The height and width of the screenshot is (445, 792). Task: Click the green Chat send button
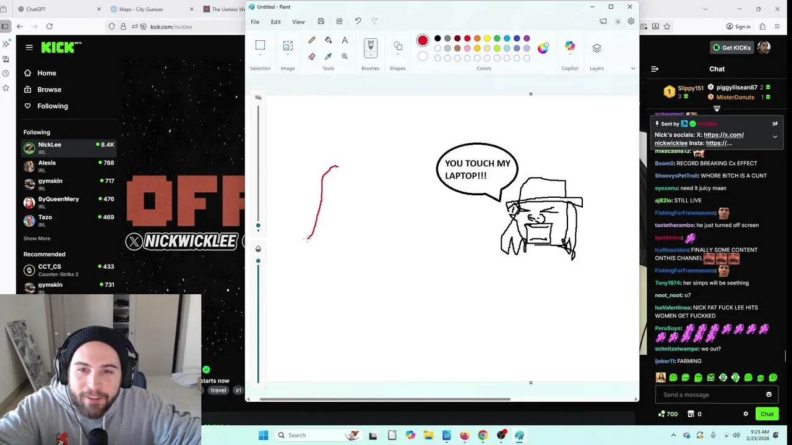767,414
